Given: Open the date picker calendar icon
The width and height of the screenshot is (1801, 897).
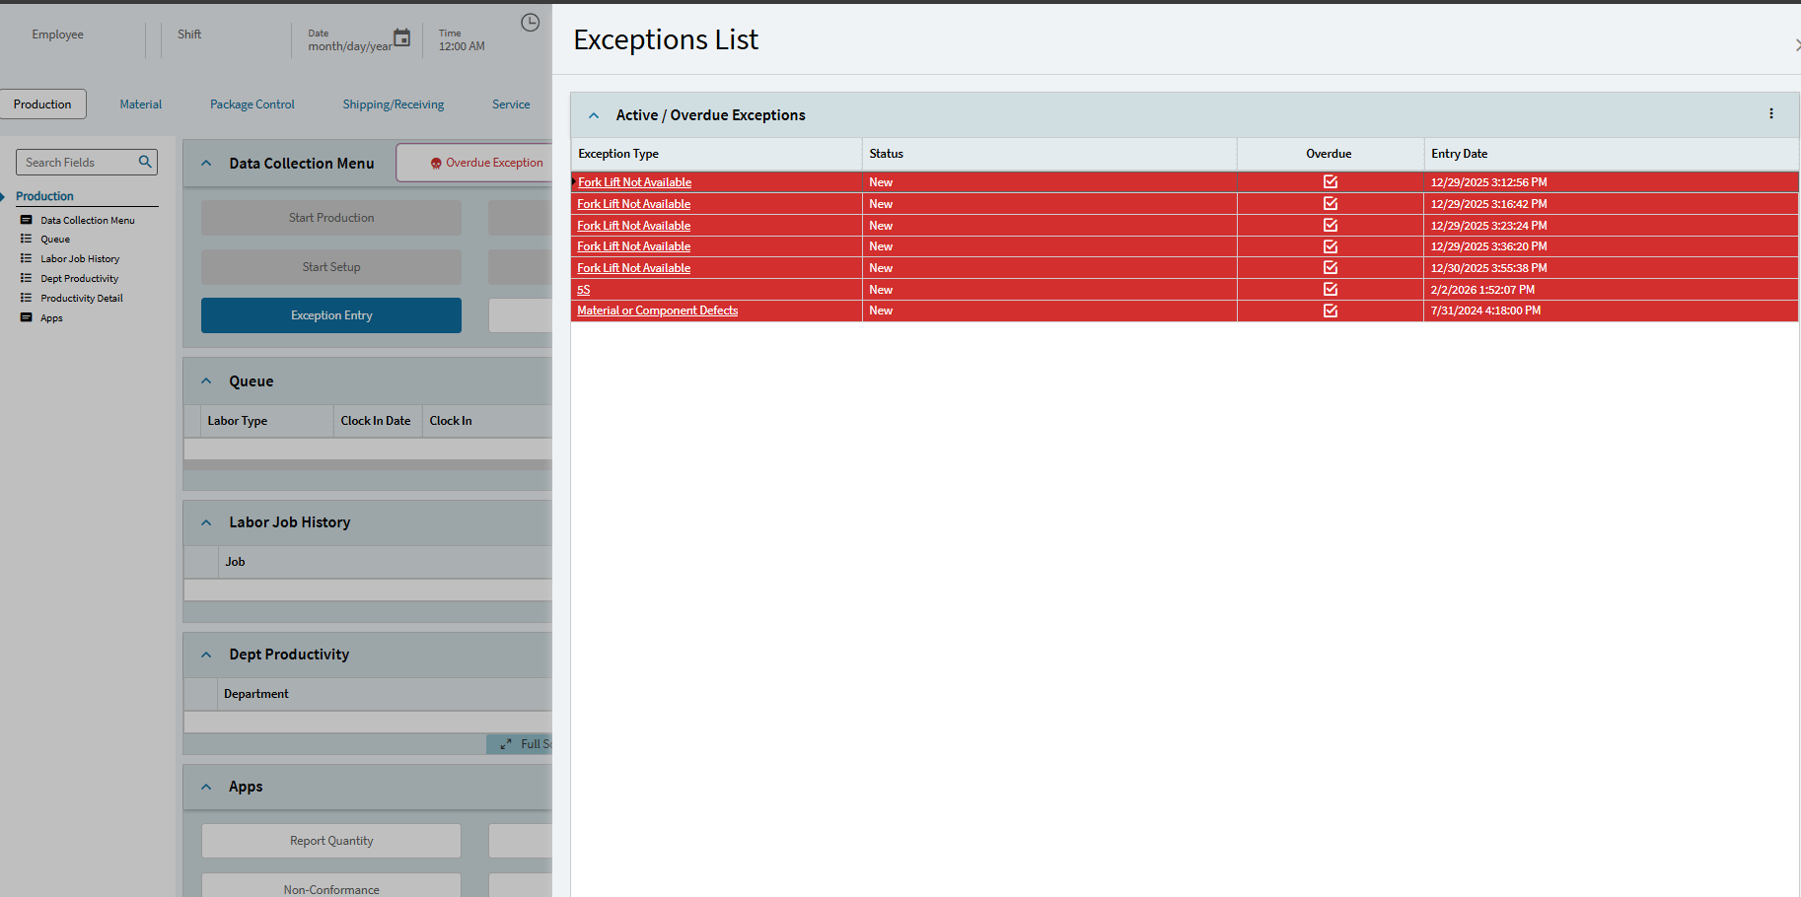Looking at the screenshot, I should click(401, 38).
